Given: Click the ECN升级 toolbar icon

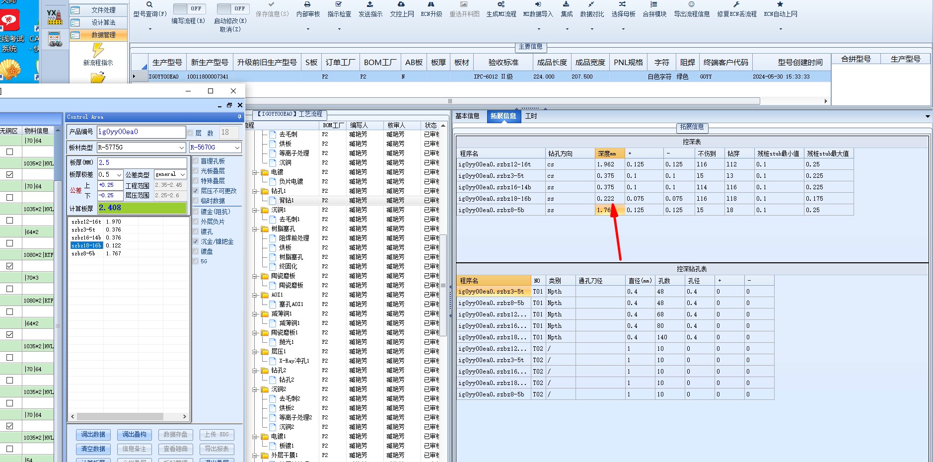Looking at the screenshot, I should click(431, 4).
